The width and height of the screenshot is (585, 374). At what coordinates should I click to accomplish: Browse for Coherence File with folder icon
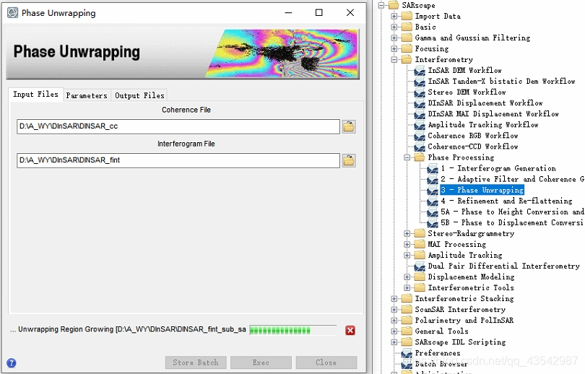point(349,127)
